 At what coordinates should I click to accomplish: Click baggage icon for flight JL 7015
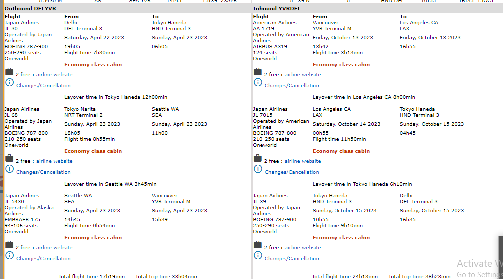pos(258,159)
